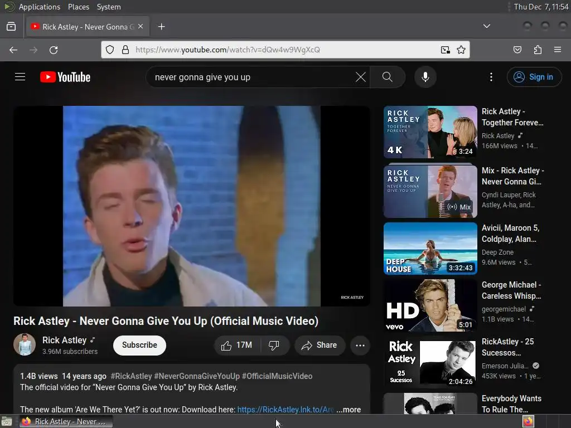Subscribe to Rick Astley channel
The width and height of the screenshot is (571, 428).
click(x=139, y=345)
